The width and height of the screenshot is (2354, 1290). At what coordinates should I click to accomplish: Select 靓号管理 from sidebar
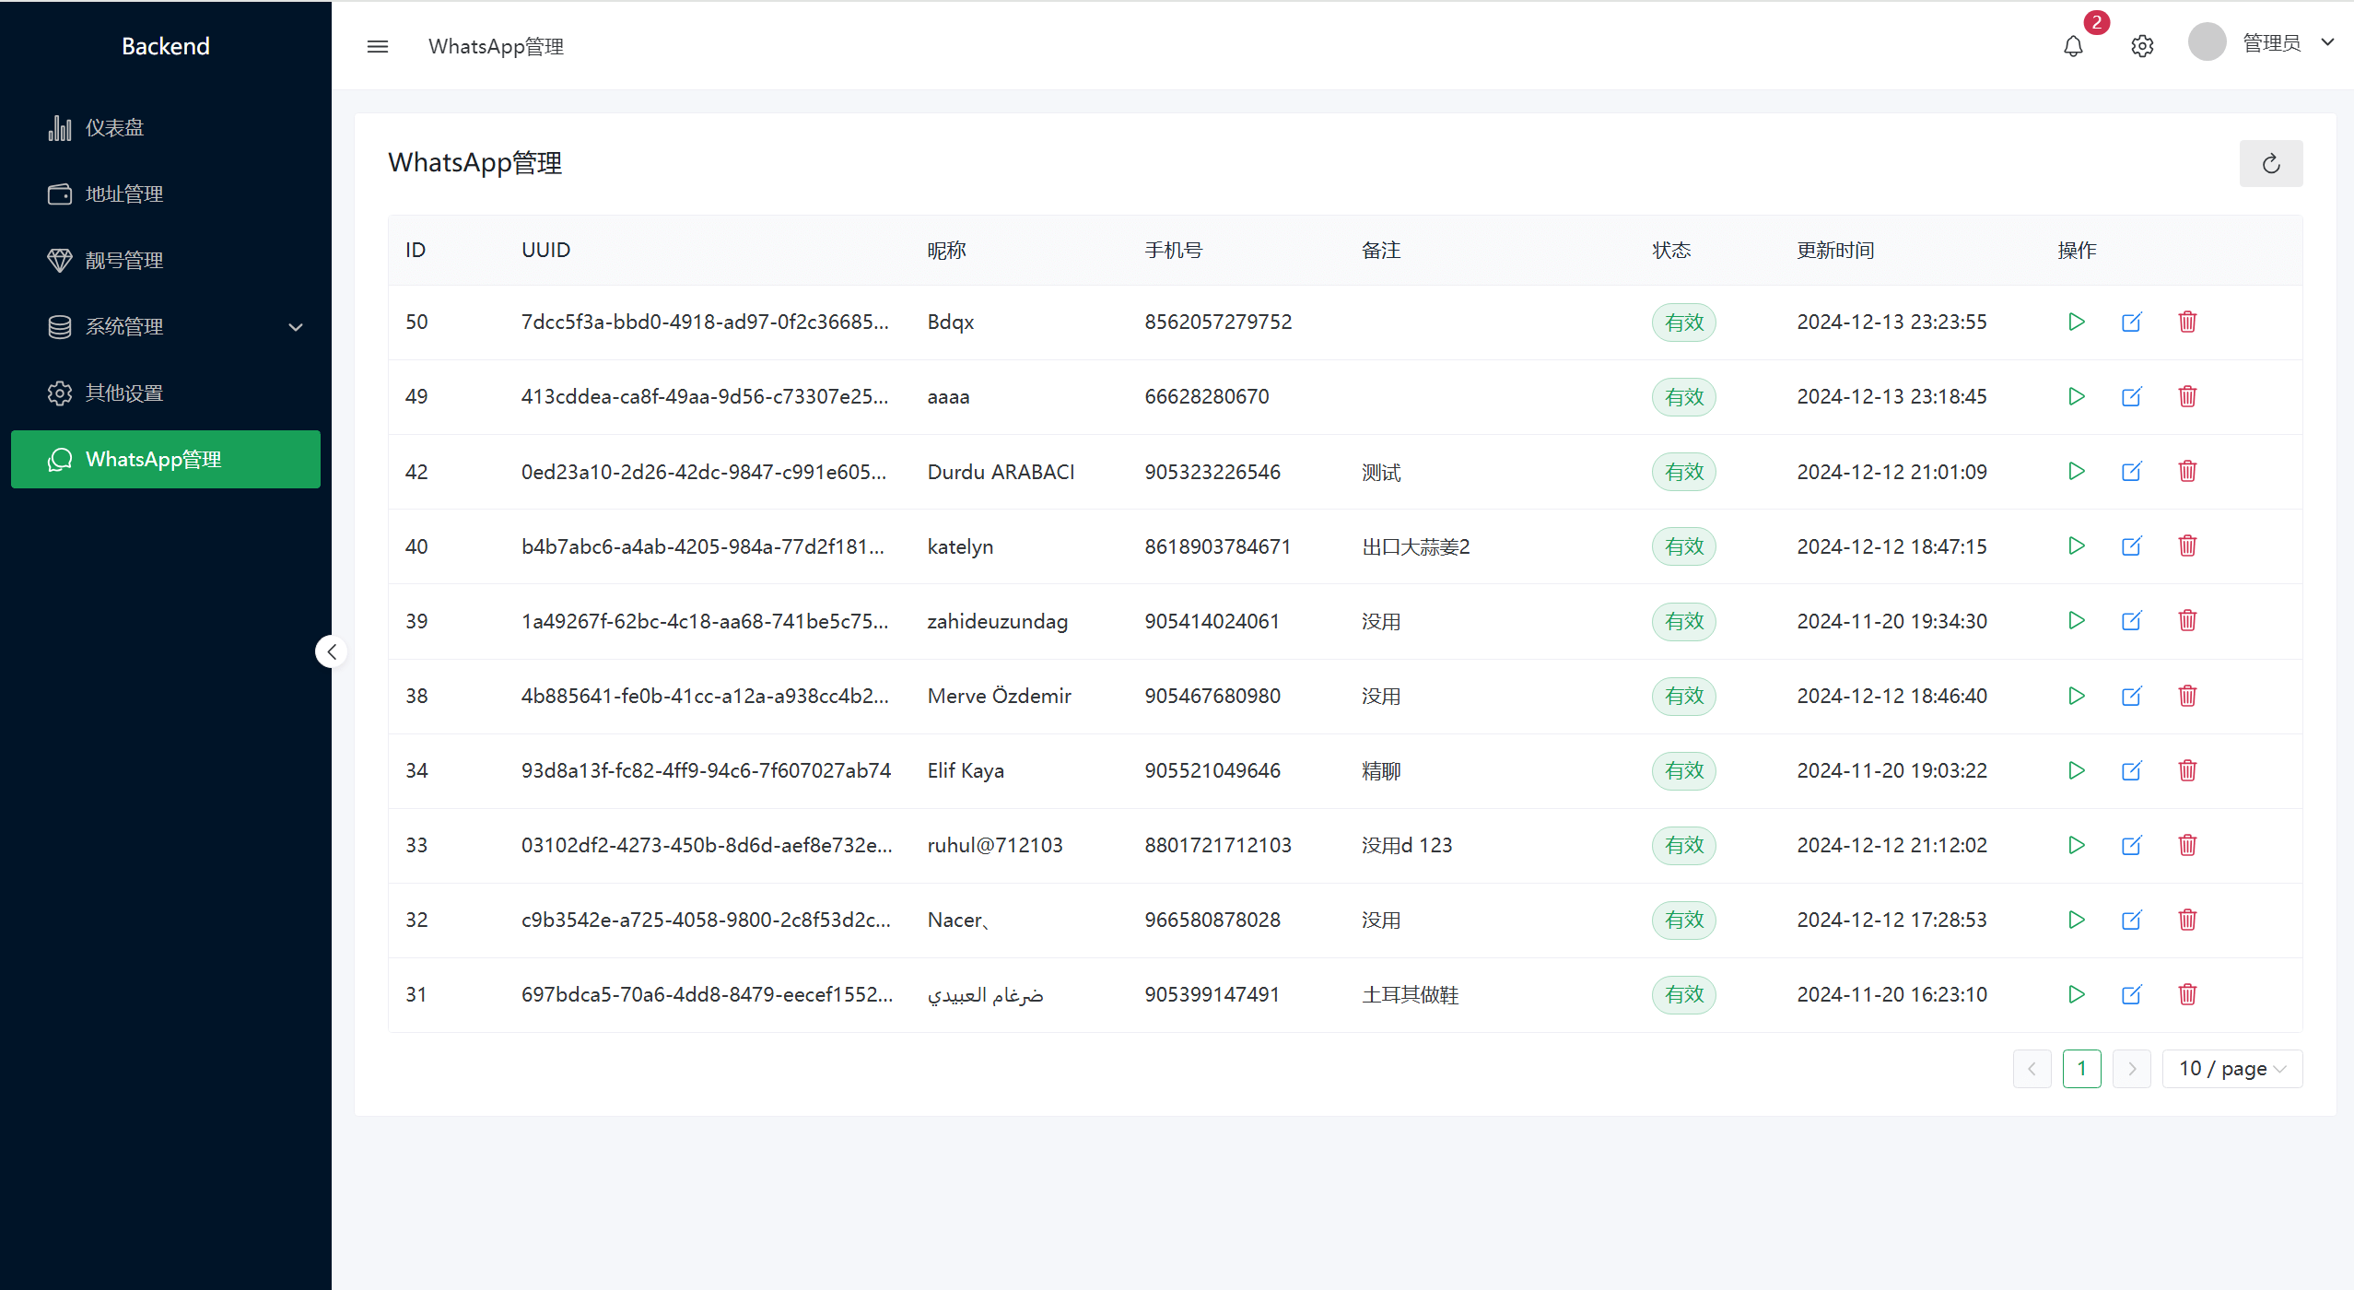click(124, 260)
